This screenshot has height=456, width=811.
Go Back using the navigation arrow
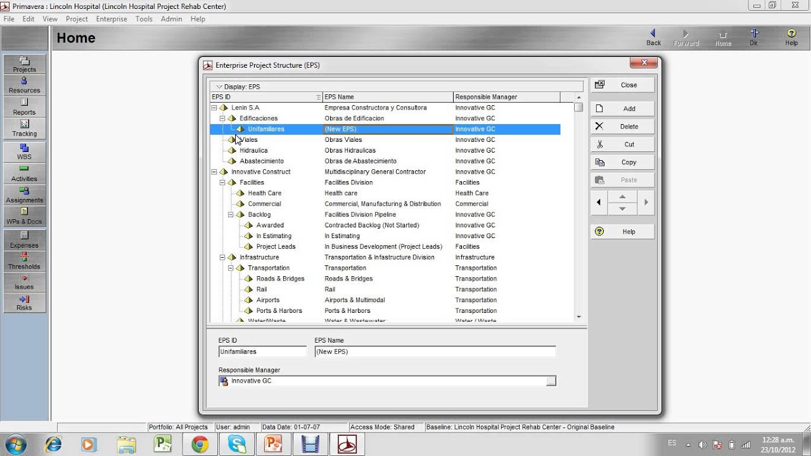coord(653,37)
